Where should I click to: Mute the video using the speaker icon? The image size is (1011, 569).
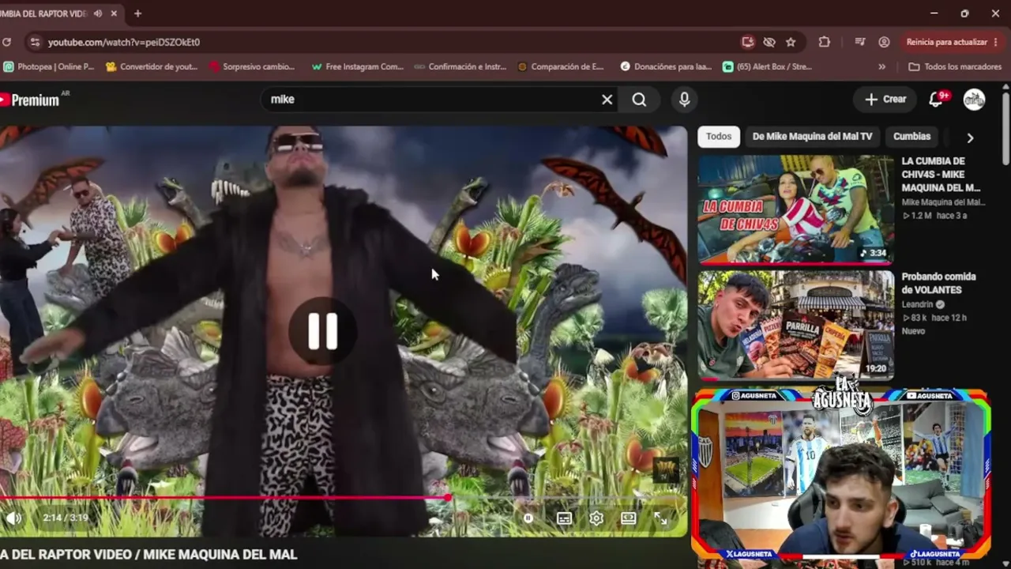click(x=13, y=518)
